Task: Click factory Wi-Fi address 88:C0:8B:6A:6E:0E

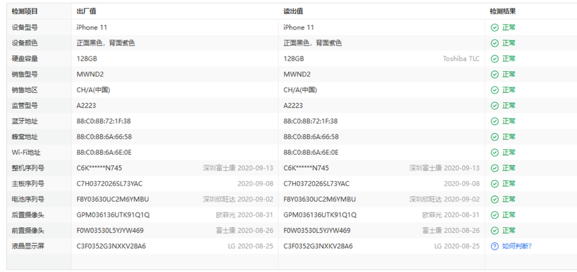Action: pyautogui.click(x=104, y=152)
